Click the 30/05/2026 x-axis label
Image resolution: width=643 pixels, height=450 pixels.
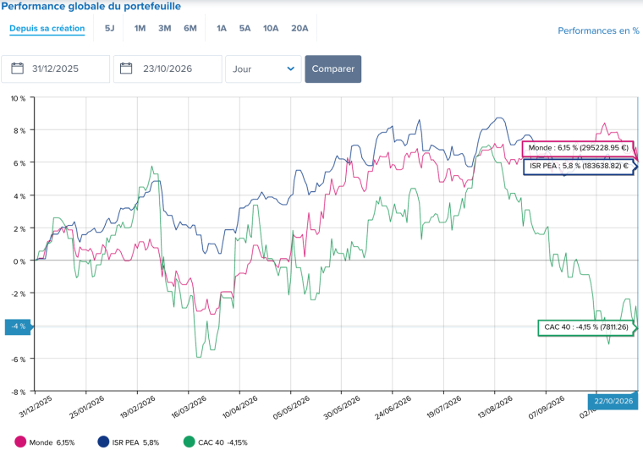[x=342, y=407]
